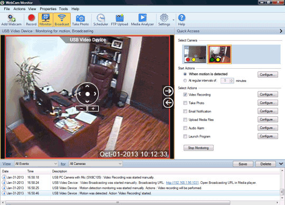Viewport: 285px width, 205px height.
Task: Select the first camera thumbnail
Action: coord(195,54)
